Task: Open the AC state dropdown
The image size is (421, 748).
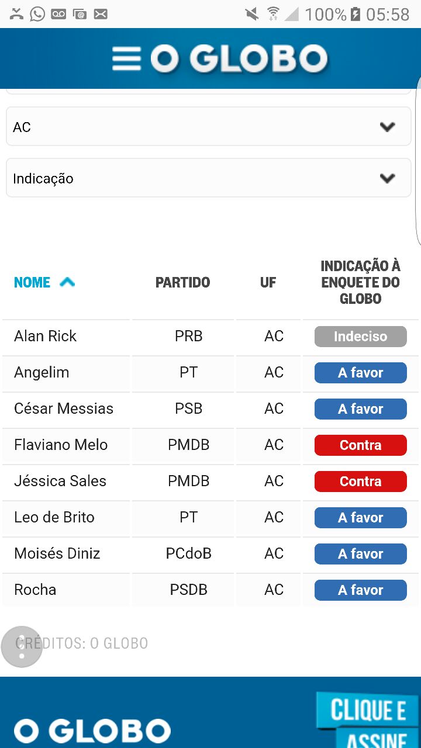Action: click(208, 127)
